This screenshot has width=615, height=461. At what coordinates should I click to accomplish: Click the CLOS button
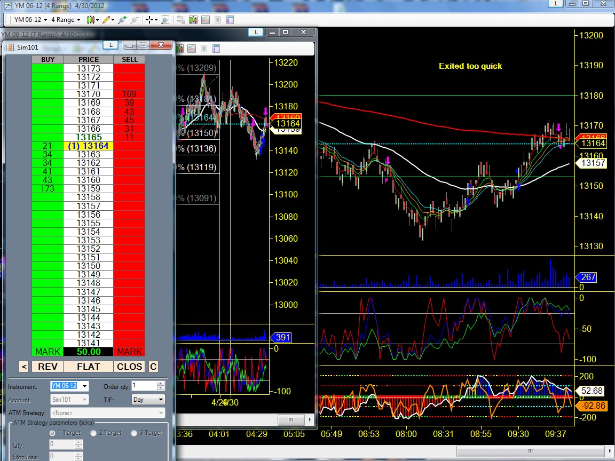pyautogui.click(x=129, y=367)
